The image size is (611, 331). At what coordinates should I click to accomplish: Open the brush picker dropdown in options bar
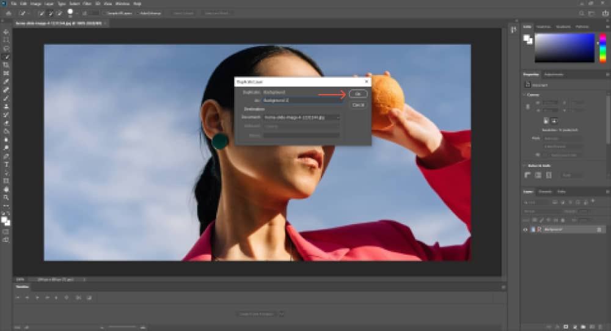(x=77, y=13)
